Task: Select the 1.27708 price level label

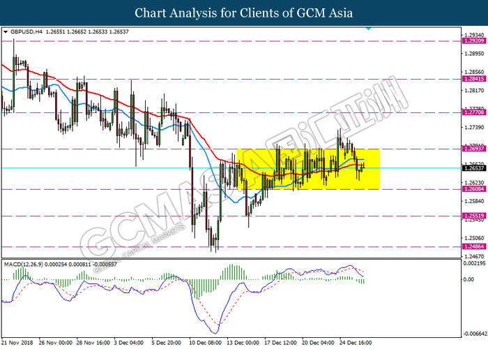Action: (474, 112)
